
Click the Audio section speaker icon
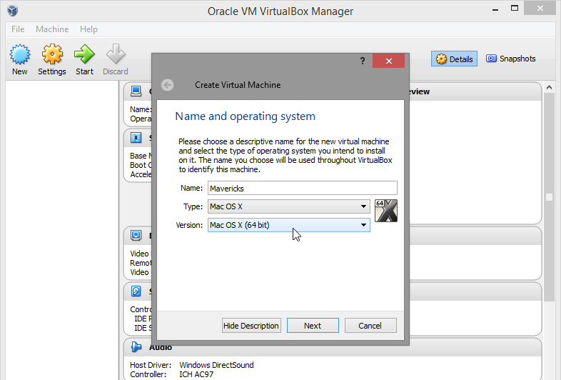pyautogui.click(x=136, y=346)
